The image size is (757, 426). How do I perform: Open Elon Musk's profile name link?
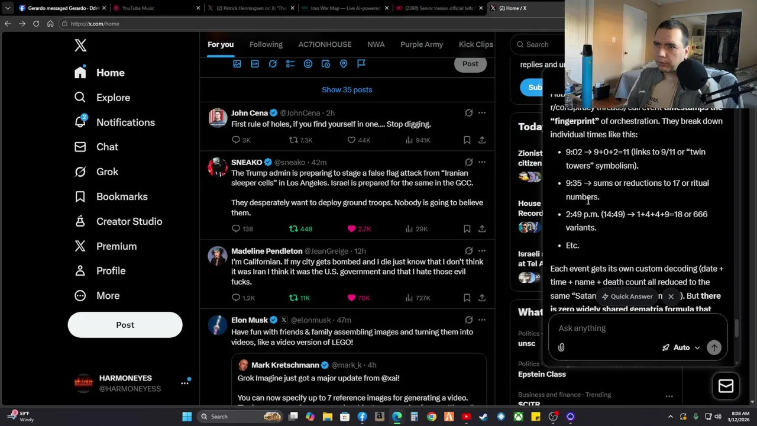tap(250, 320)
